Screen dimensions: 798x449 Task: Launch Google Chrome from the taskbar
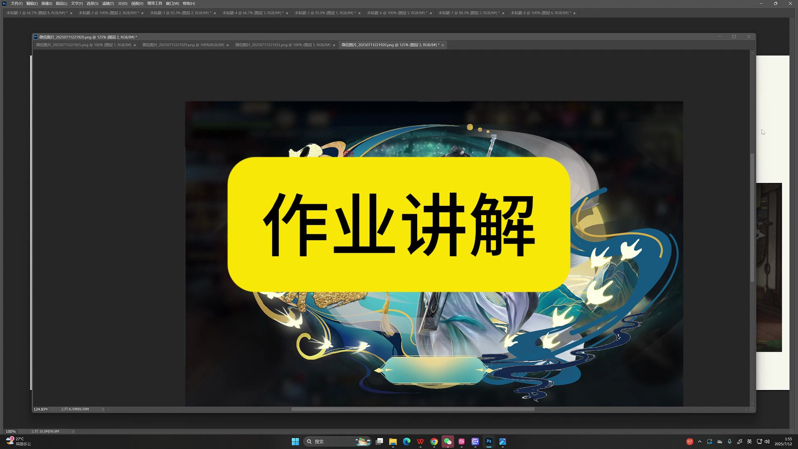pyautogui.click(x=434, y=442)
